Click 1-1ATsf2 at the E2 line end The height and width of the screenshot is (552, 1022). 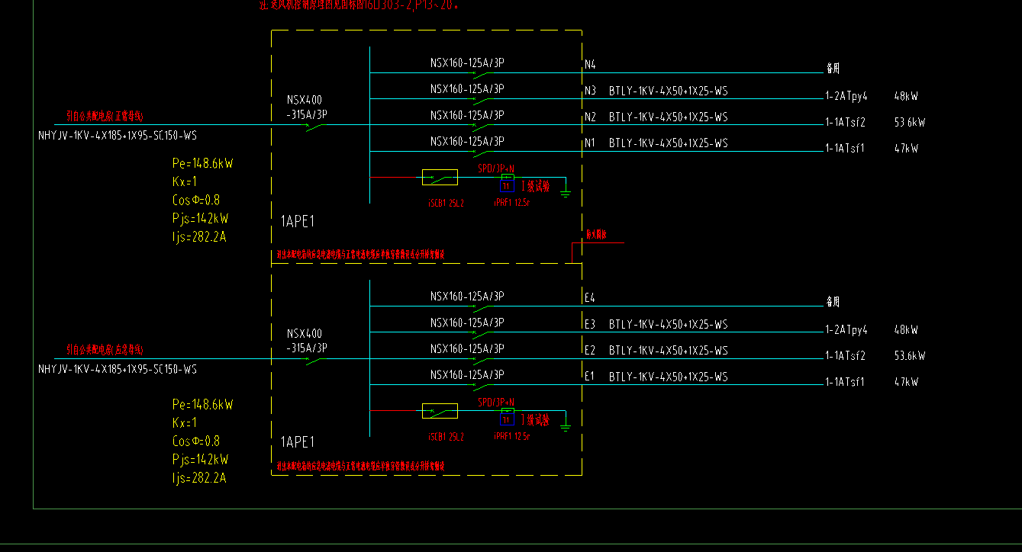(846, 356)
